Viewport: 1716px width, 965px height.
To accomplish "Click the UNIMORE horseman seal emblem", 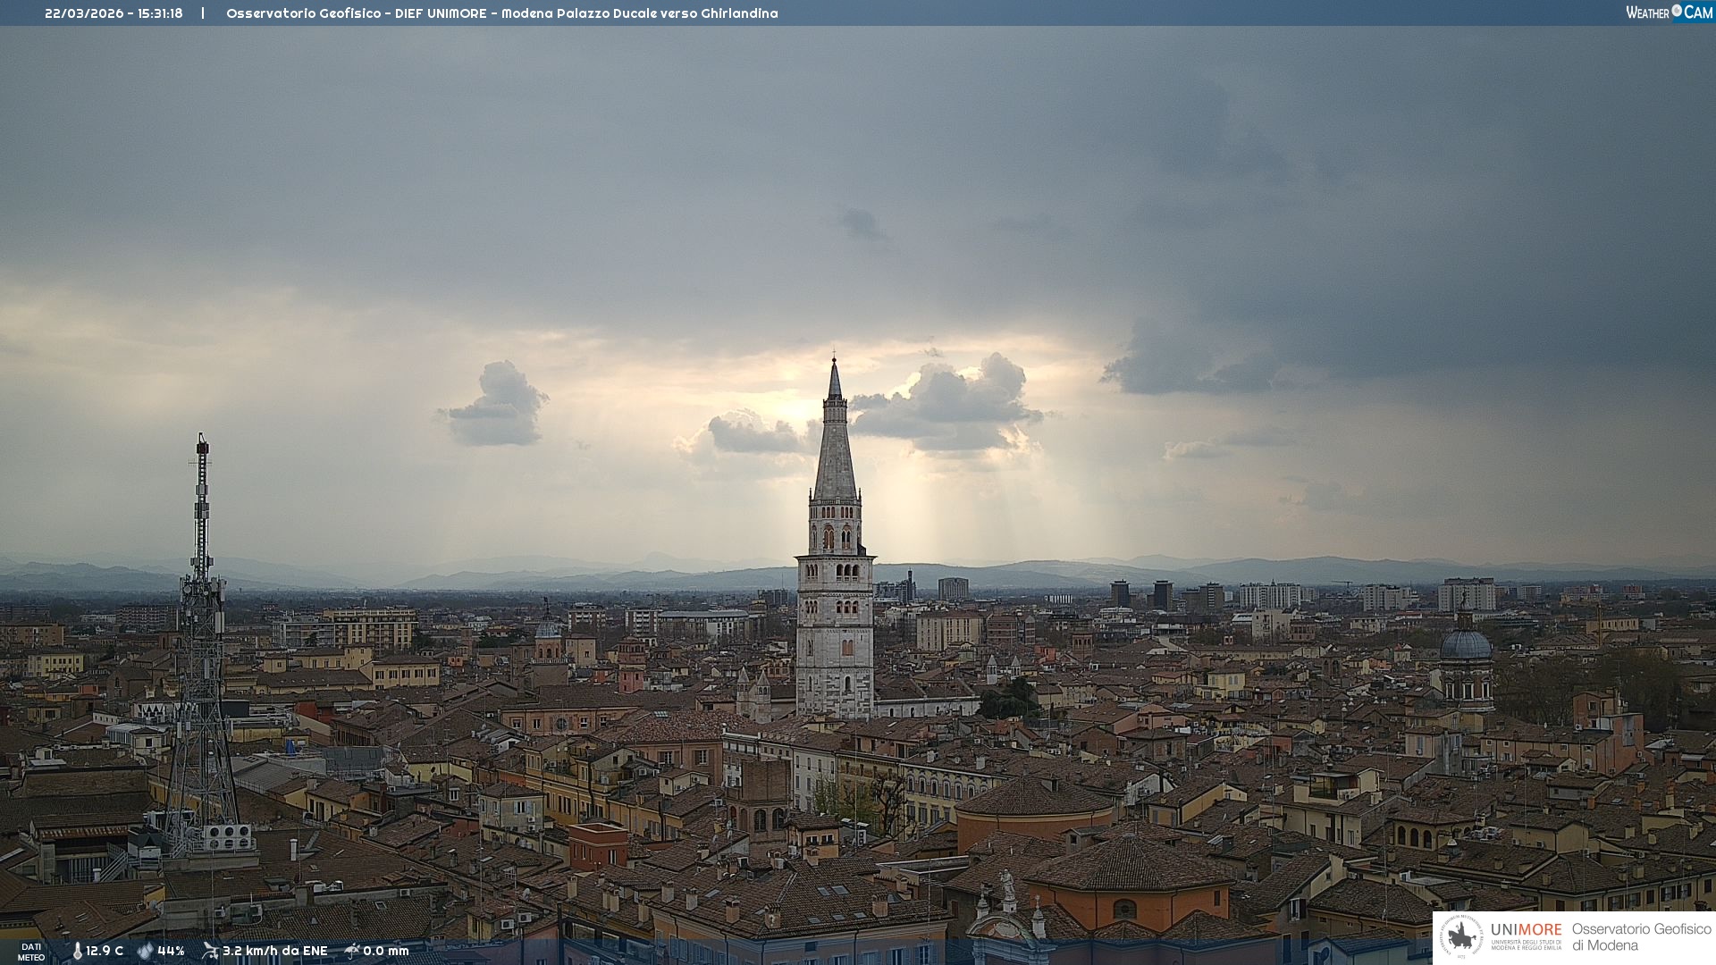I will click(x=1461, y=937).
